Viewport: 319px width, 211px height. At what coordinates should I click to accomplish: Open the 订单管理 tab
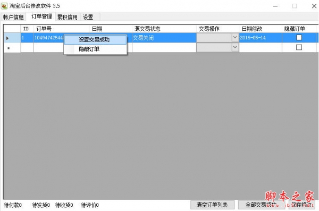click(x=41, y=16)
